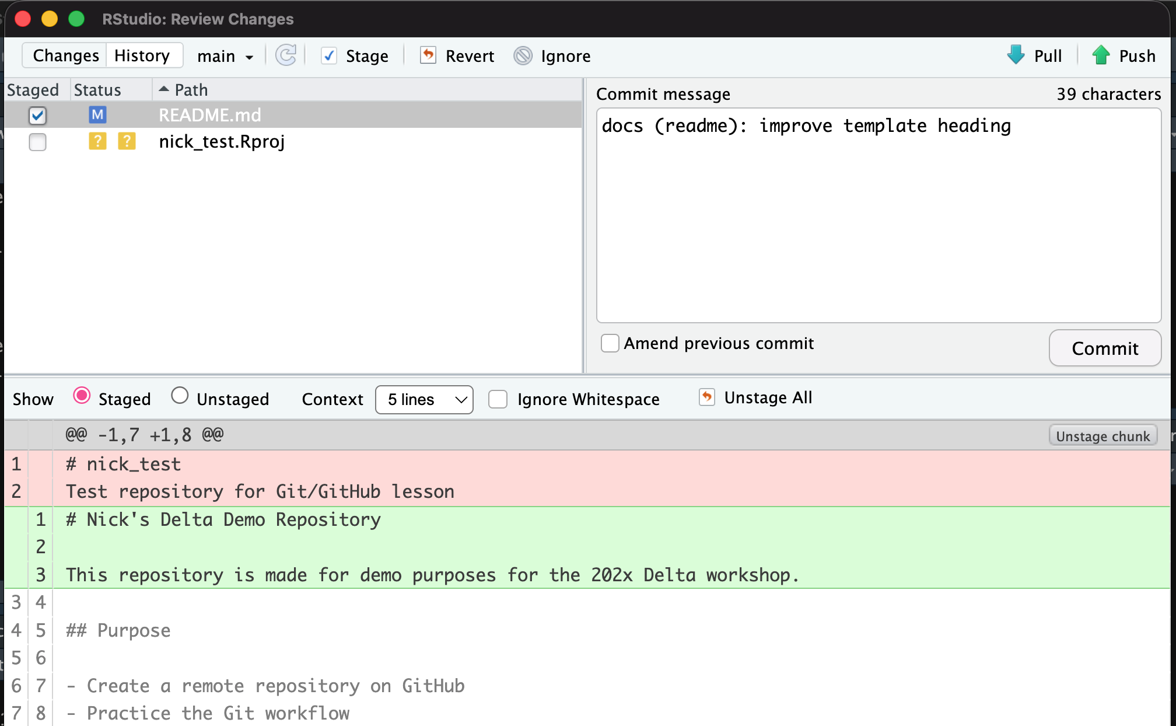Switch to the Changes tab
The width and height of the screenshot is (1176, 726).
pyautogui.click(x=66, y=55)
